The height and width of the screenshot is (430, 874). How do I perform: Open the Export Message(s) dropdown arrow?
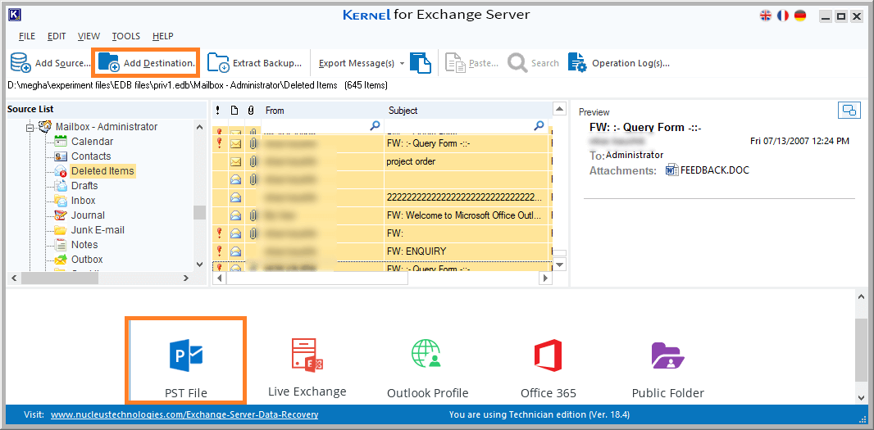[403, 64]
